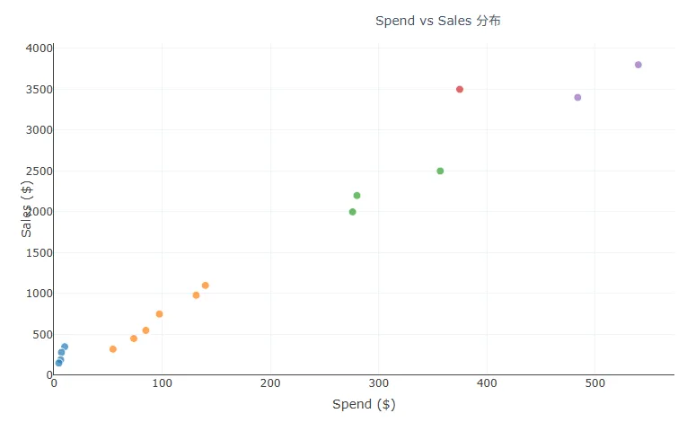The width and height of the screenshot is (678, 422).
Task: Click the orange point near 450 sales
Action: [x=134, y=338]
